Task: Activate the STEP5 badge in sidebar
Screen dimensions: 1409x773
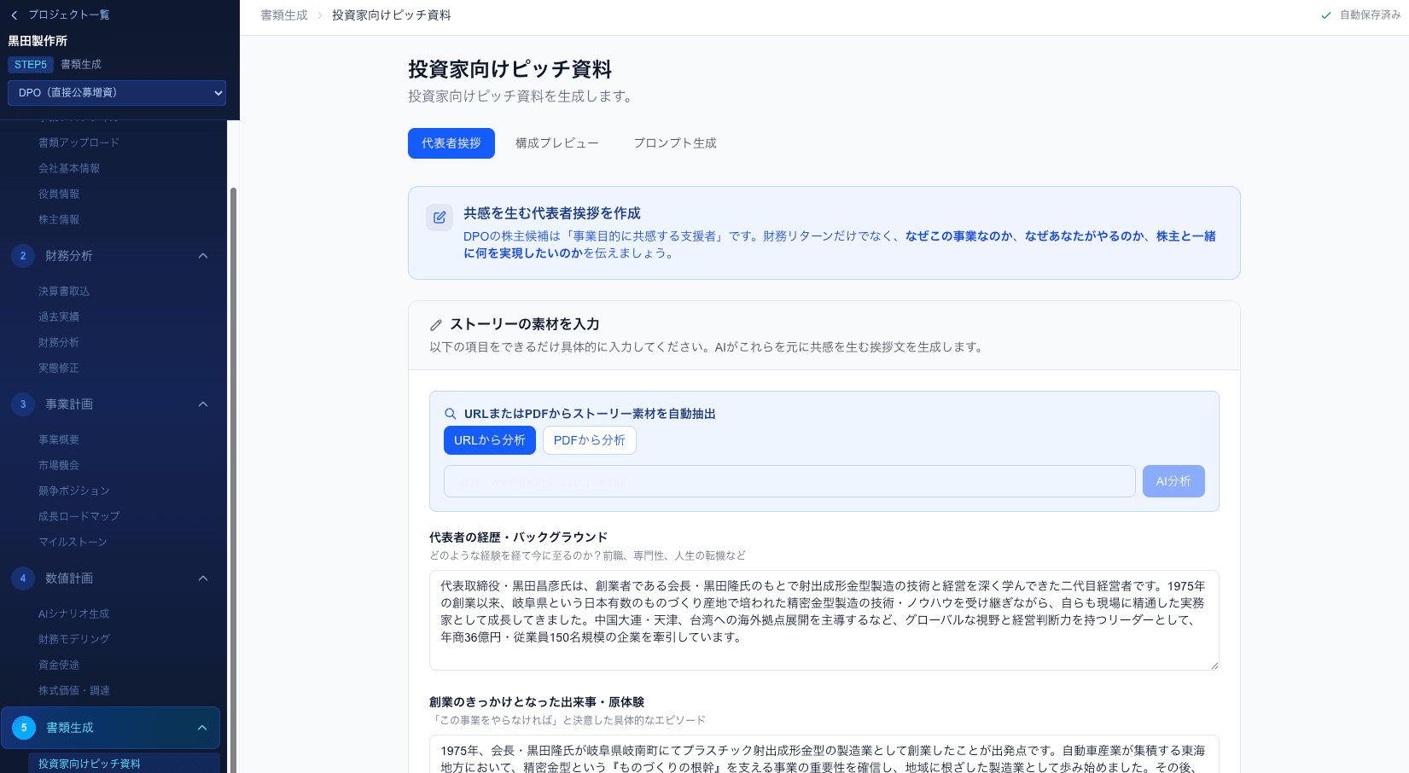Action: [31, 64]
